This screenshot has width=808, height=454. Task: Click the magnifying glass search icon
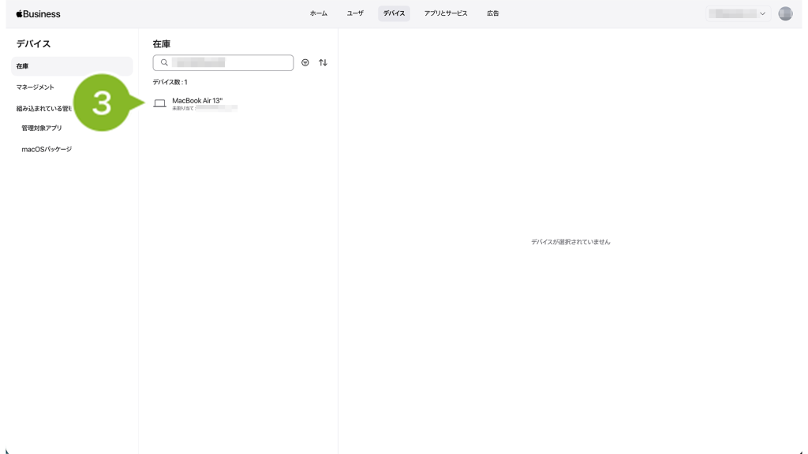tap(164, 63)
